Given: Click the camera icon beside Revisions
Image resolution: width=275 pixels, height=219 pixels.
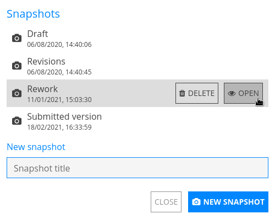Looking at the screenshot, I should [16, 66].
